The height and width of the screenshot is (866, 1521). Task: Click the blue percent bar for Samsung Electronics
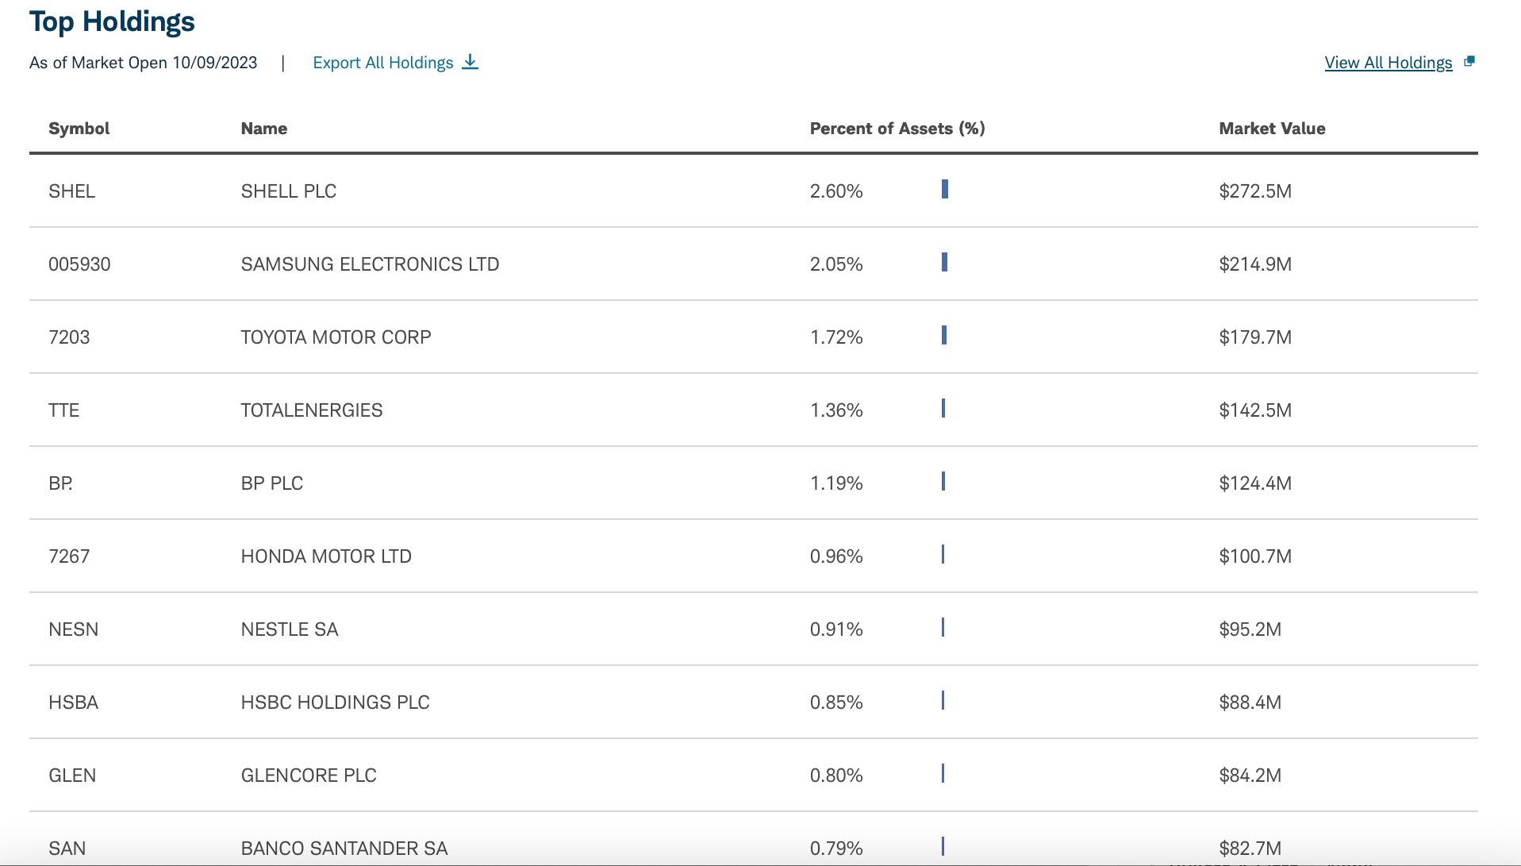(944, 262)
